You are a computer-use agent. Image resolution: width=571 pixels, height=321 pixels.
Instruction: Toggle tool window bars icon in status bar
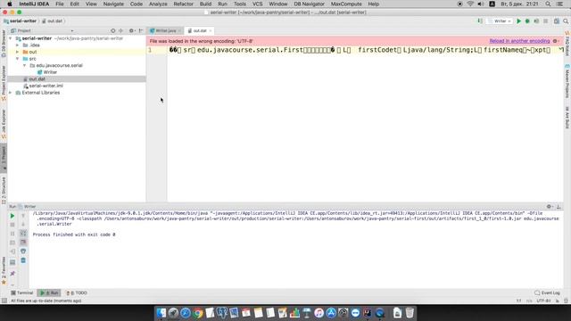pyautogui.click(x=4, y=300)
